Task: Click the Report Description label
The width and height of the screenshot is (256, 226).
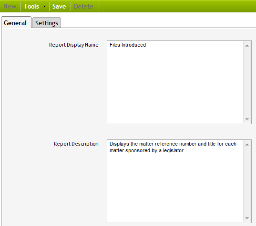Action: (76, 144)
